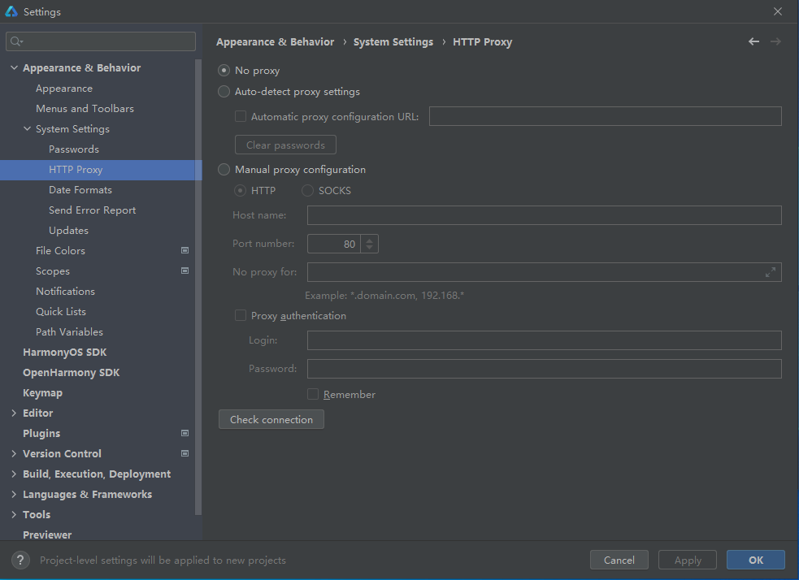Click Cancel to discard changes
Viewport: 799px width, 580px height.
[619, 560]
